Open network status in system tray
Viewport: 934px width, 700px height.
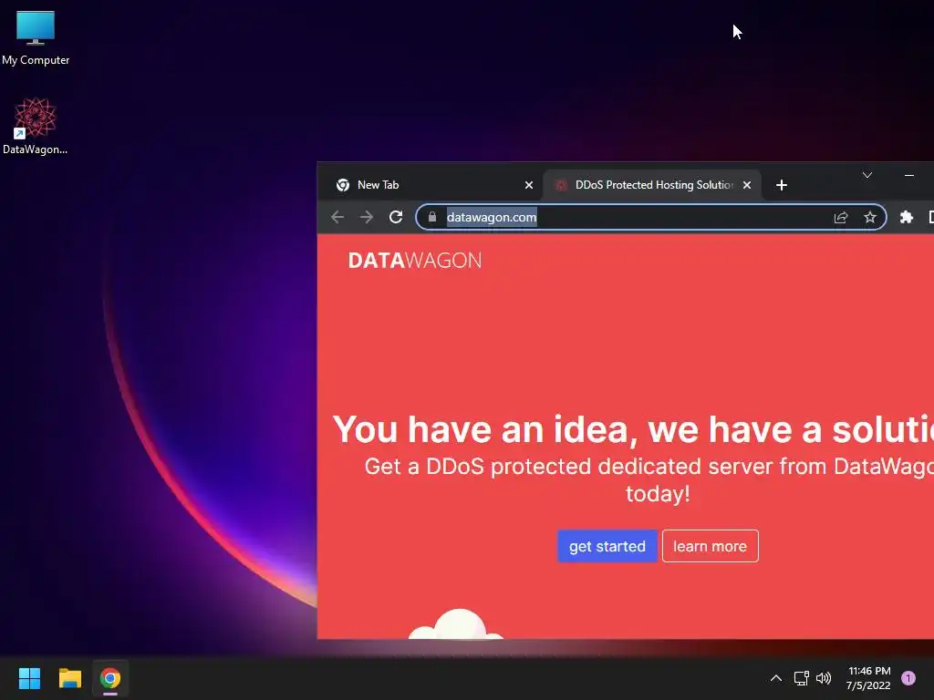tap(801, 678)
